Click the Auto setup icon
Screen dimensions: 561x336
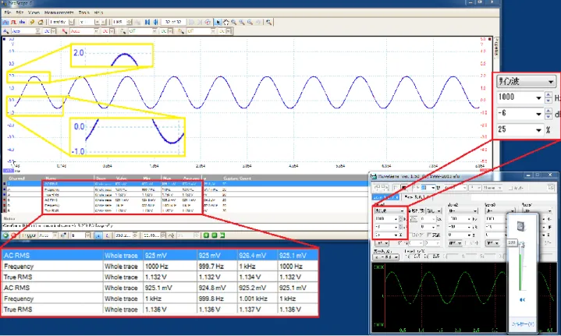(32, 22)
